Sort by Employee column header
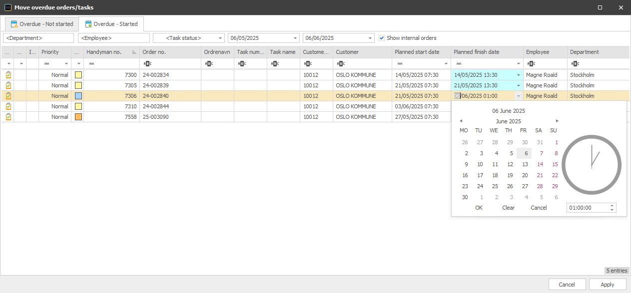Image resolution: width=631 pixels, height=293 pixels. 545,52
